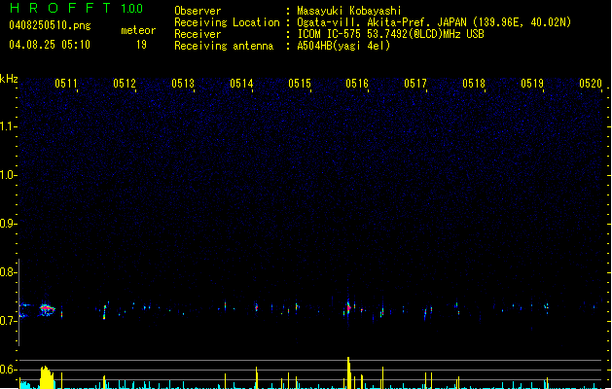Click the strong meteor echo near 0516
612x389 pixels.
[348, 308]
